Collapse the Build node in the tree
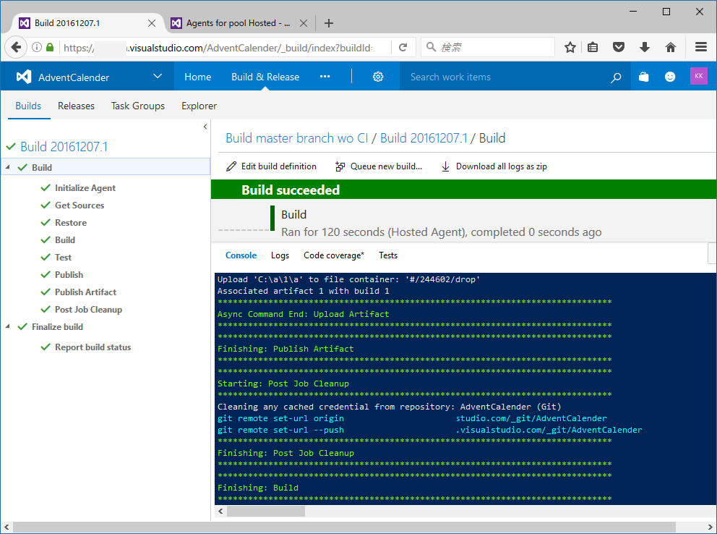 click(7, 167)
